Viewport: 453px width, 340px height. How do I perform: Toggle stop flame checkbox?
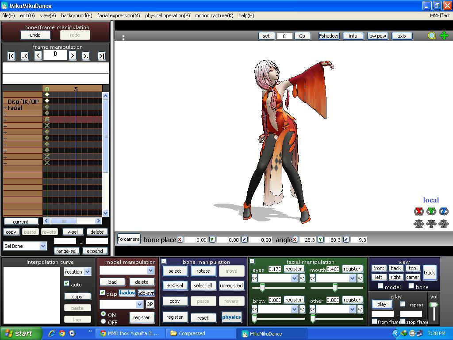tap(403, 321)
